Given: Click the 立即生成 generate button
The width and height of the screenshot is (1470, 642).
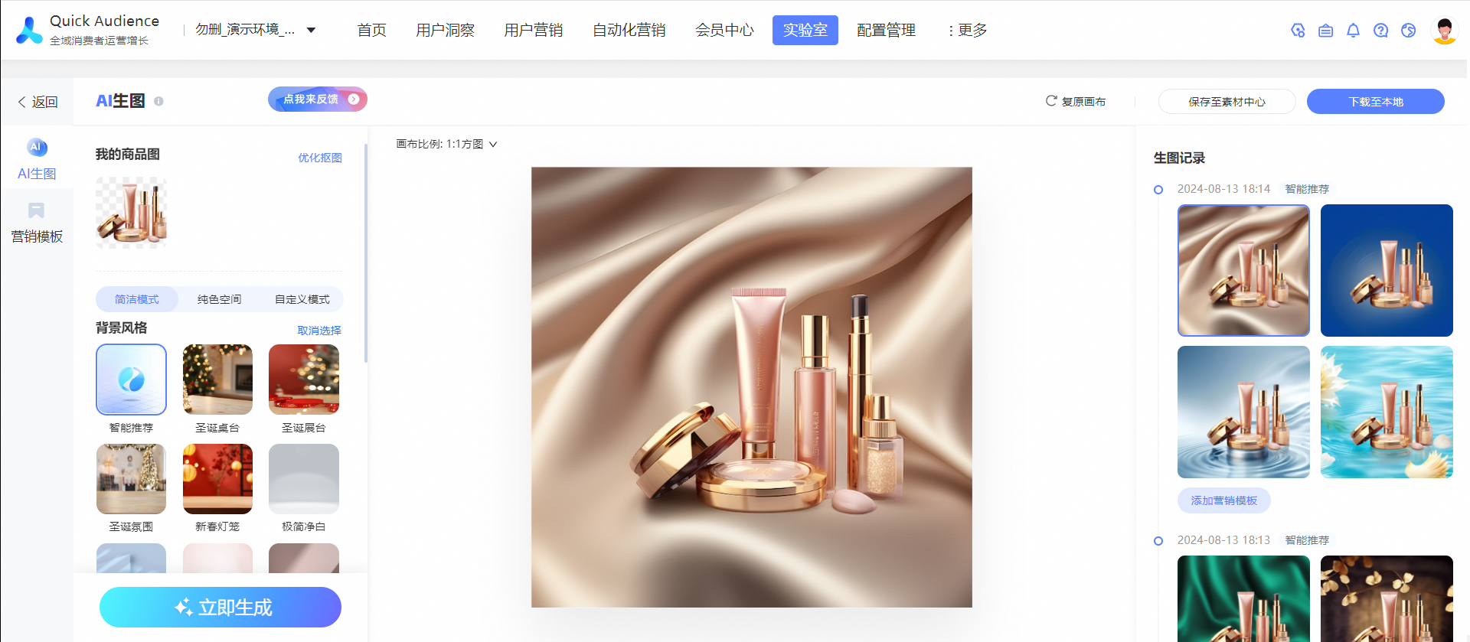Looking at the screenshot, I should tap(220, 608).
